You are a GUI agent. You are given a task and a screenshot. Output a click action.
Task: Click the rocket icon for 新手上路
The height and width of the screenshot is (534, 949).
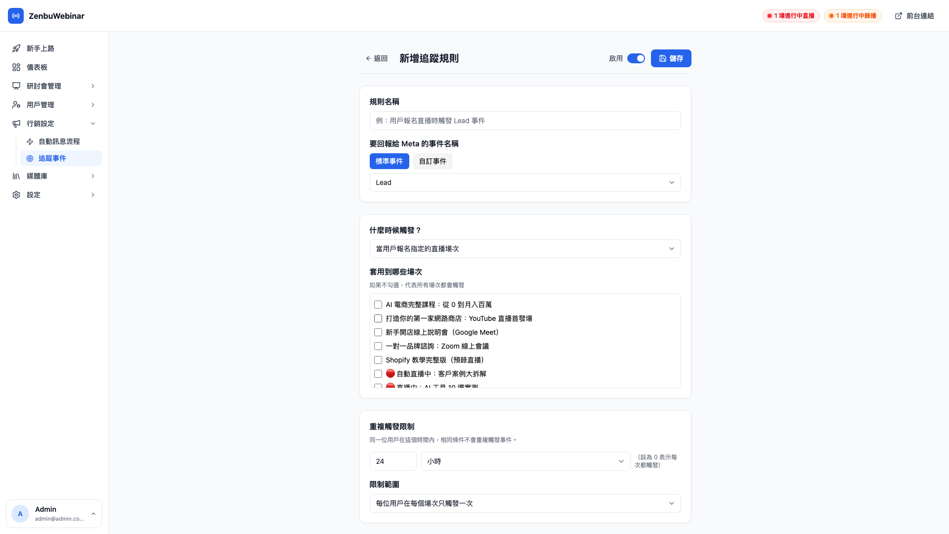[16, 48]
